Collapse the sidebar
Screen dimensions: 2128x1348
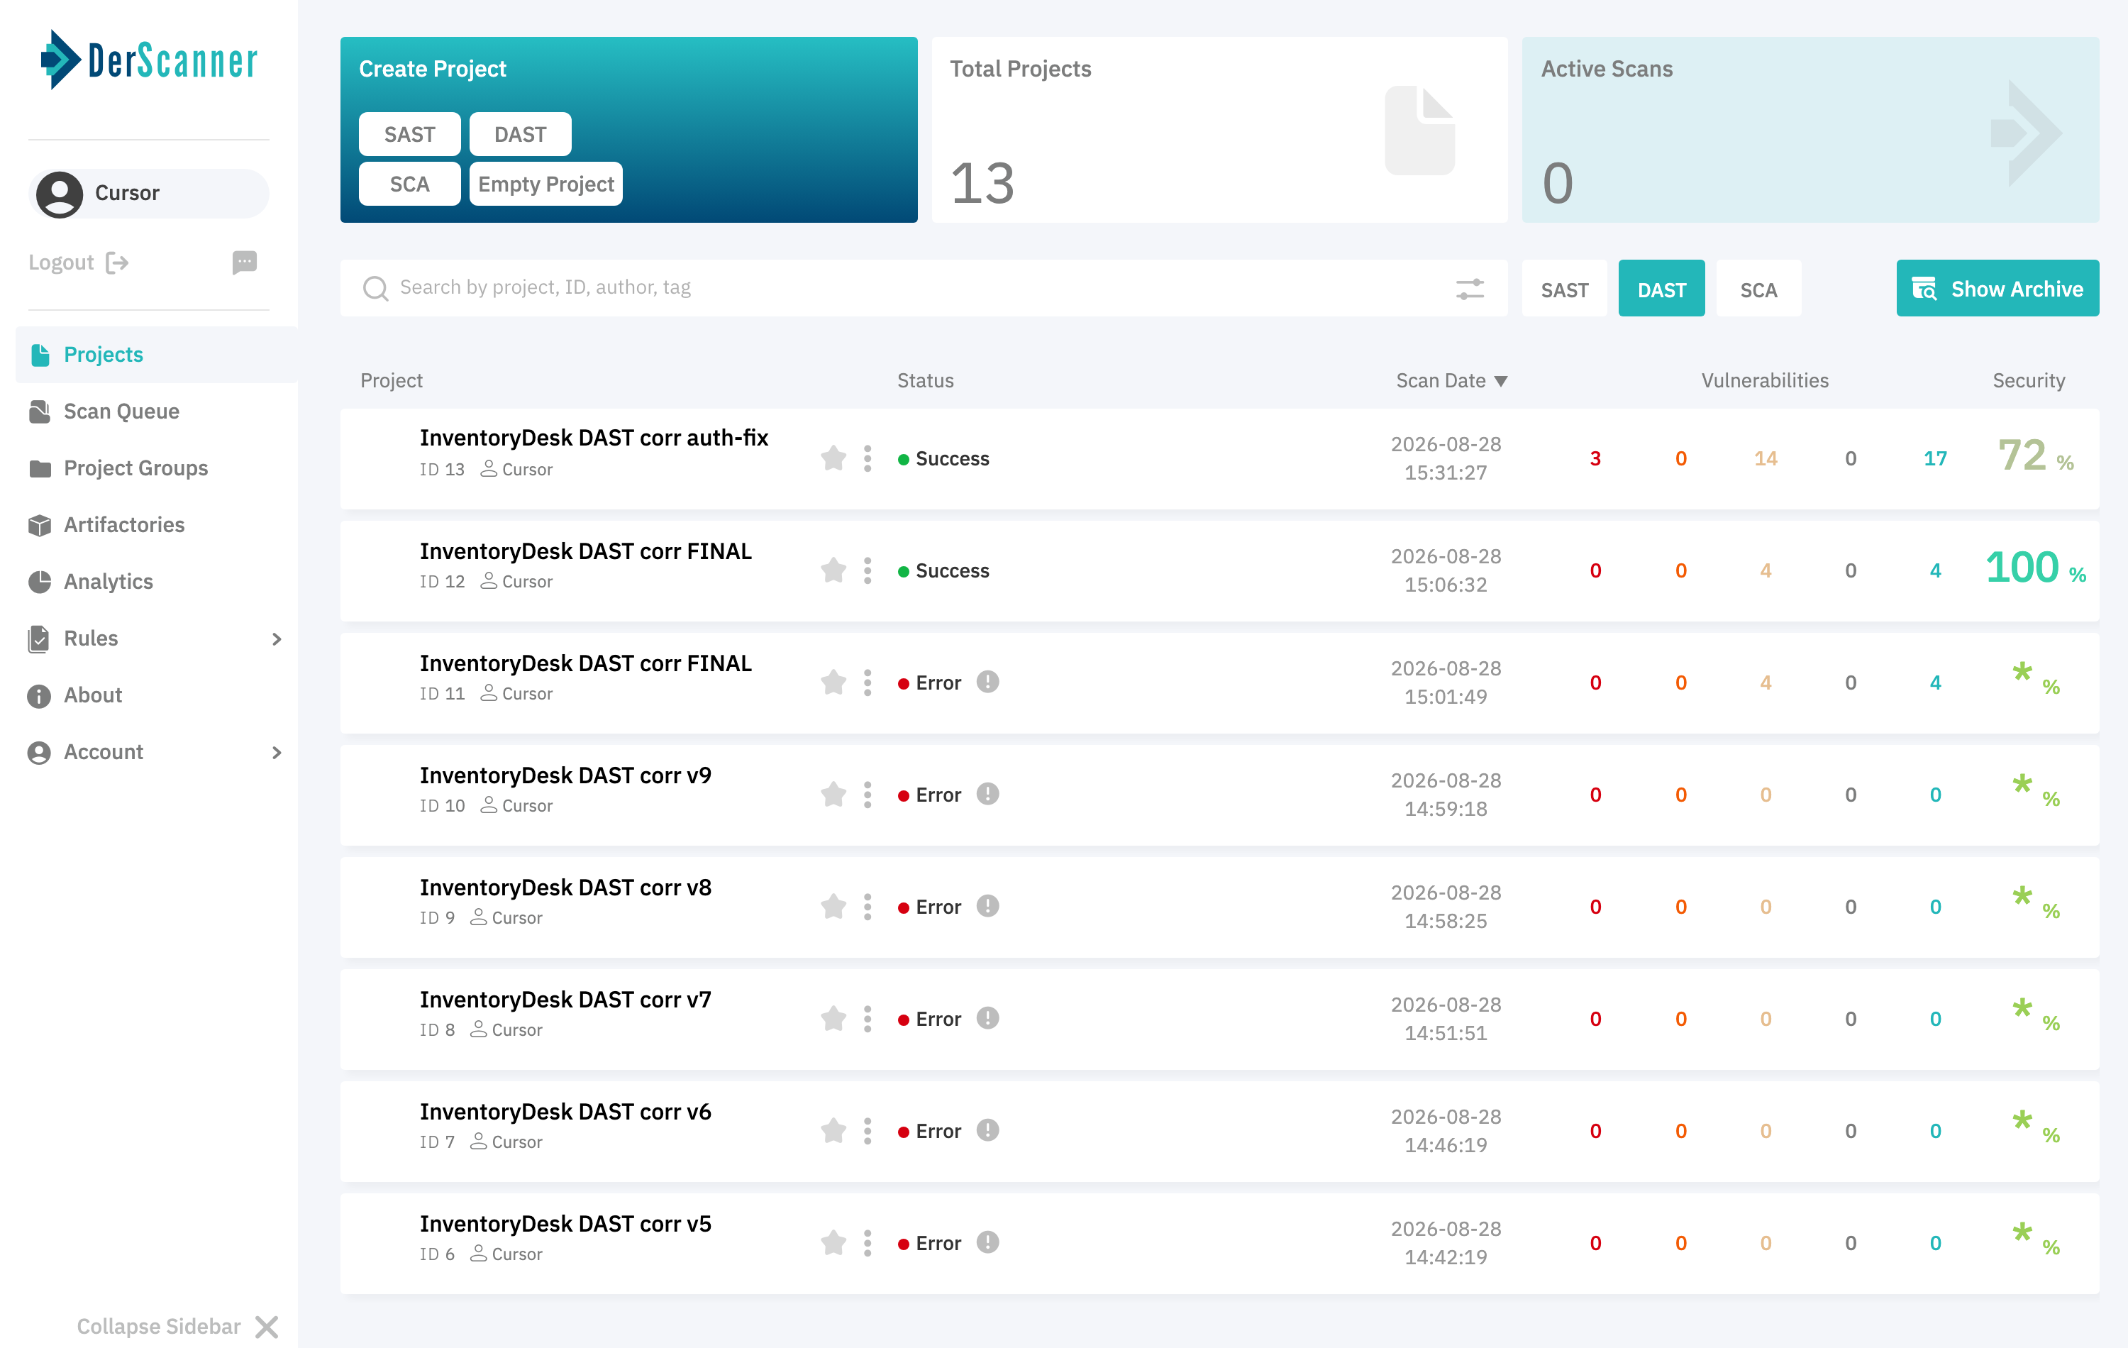coord(177,1326)
